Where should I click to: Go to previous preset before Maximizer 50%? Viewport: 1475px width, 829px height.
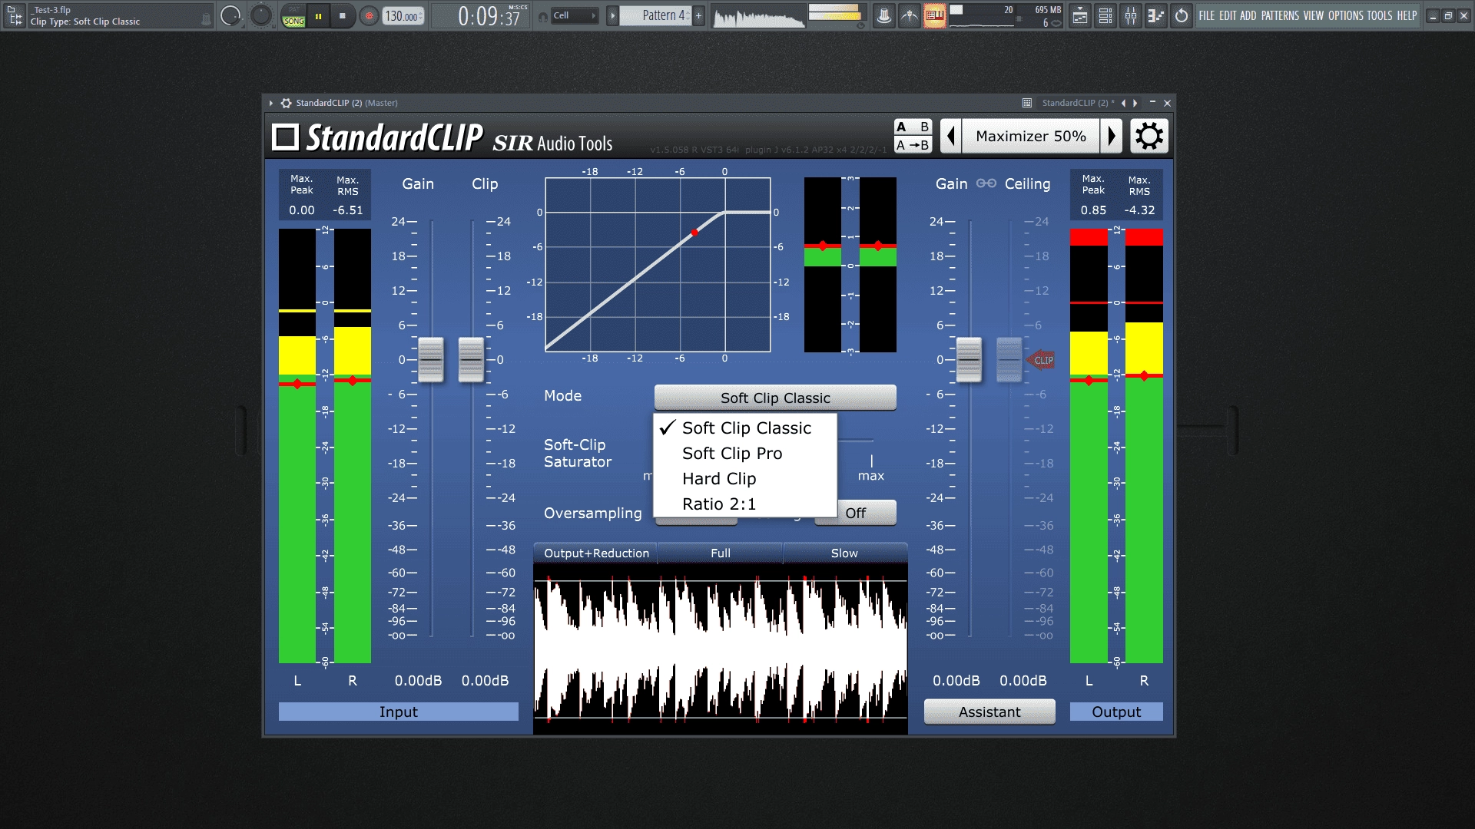click(x=951, y=137)
